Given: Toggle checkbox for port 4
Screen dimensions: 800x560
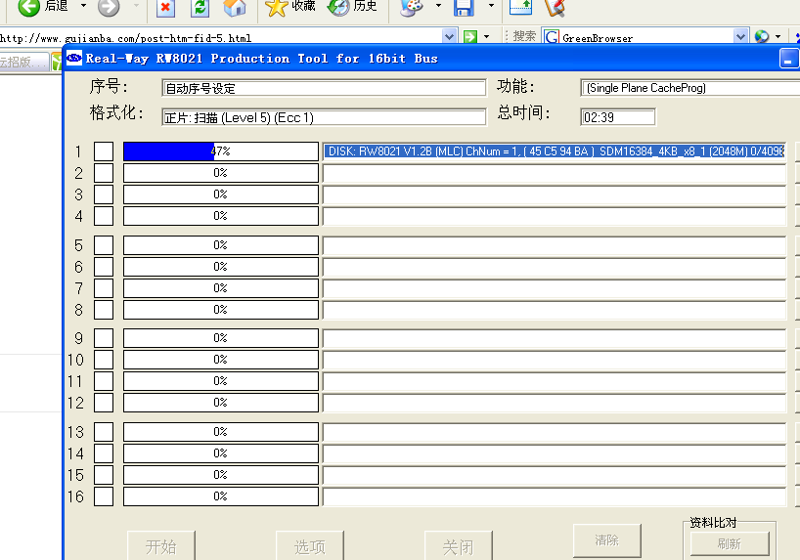Looking at the screenshot, I should (104, 216).
